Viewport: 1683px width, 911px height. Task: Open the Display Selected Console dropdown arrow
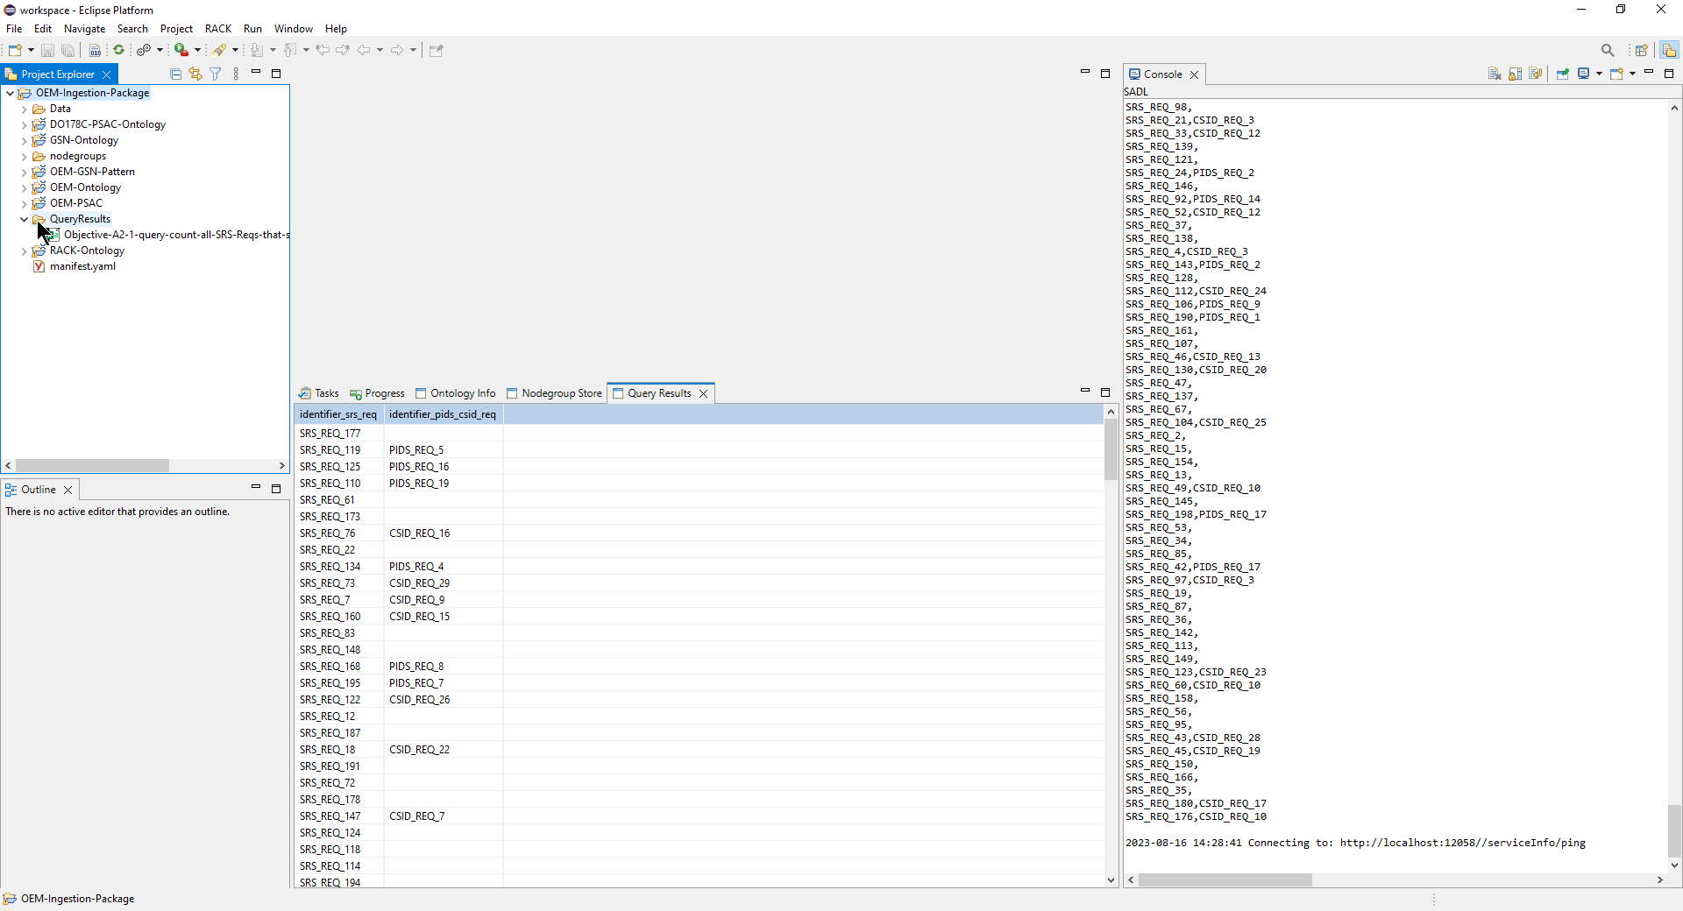click(x=1599, y=74)
